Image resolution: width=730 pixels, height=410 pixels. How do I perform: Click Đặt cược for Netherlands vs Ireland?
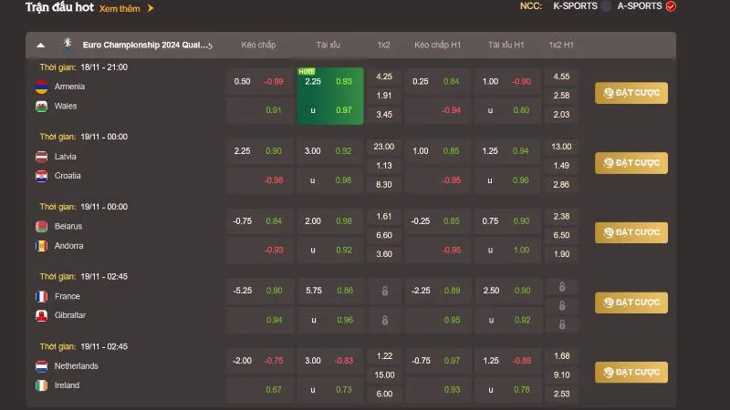pos(631,372)
